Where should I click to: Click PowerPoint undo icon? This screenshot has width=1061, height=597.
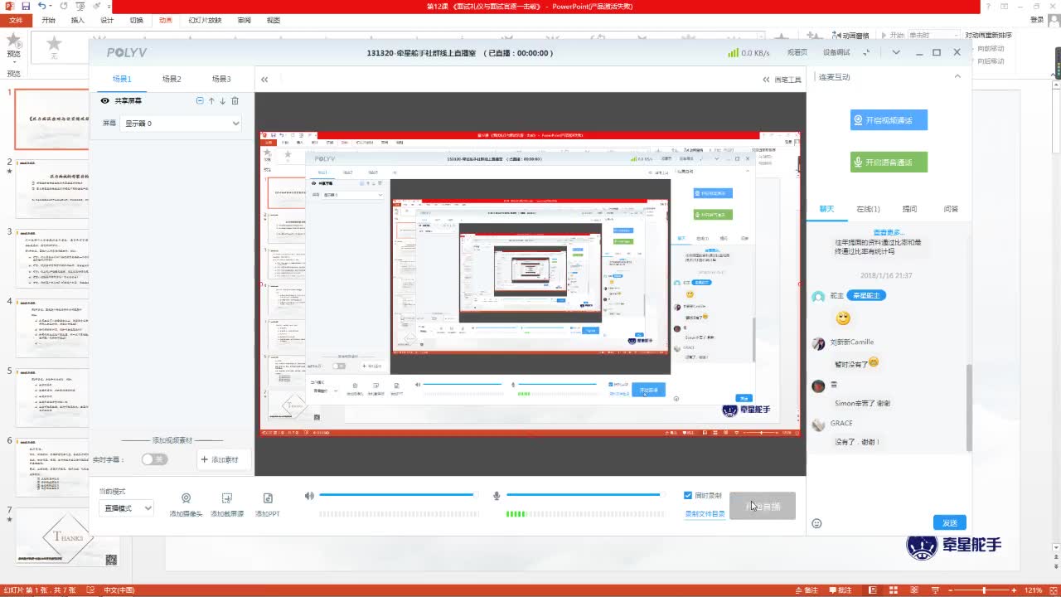click(42, 6)
